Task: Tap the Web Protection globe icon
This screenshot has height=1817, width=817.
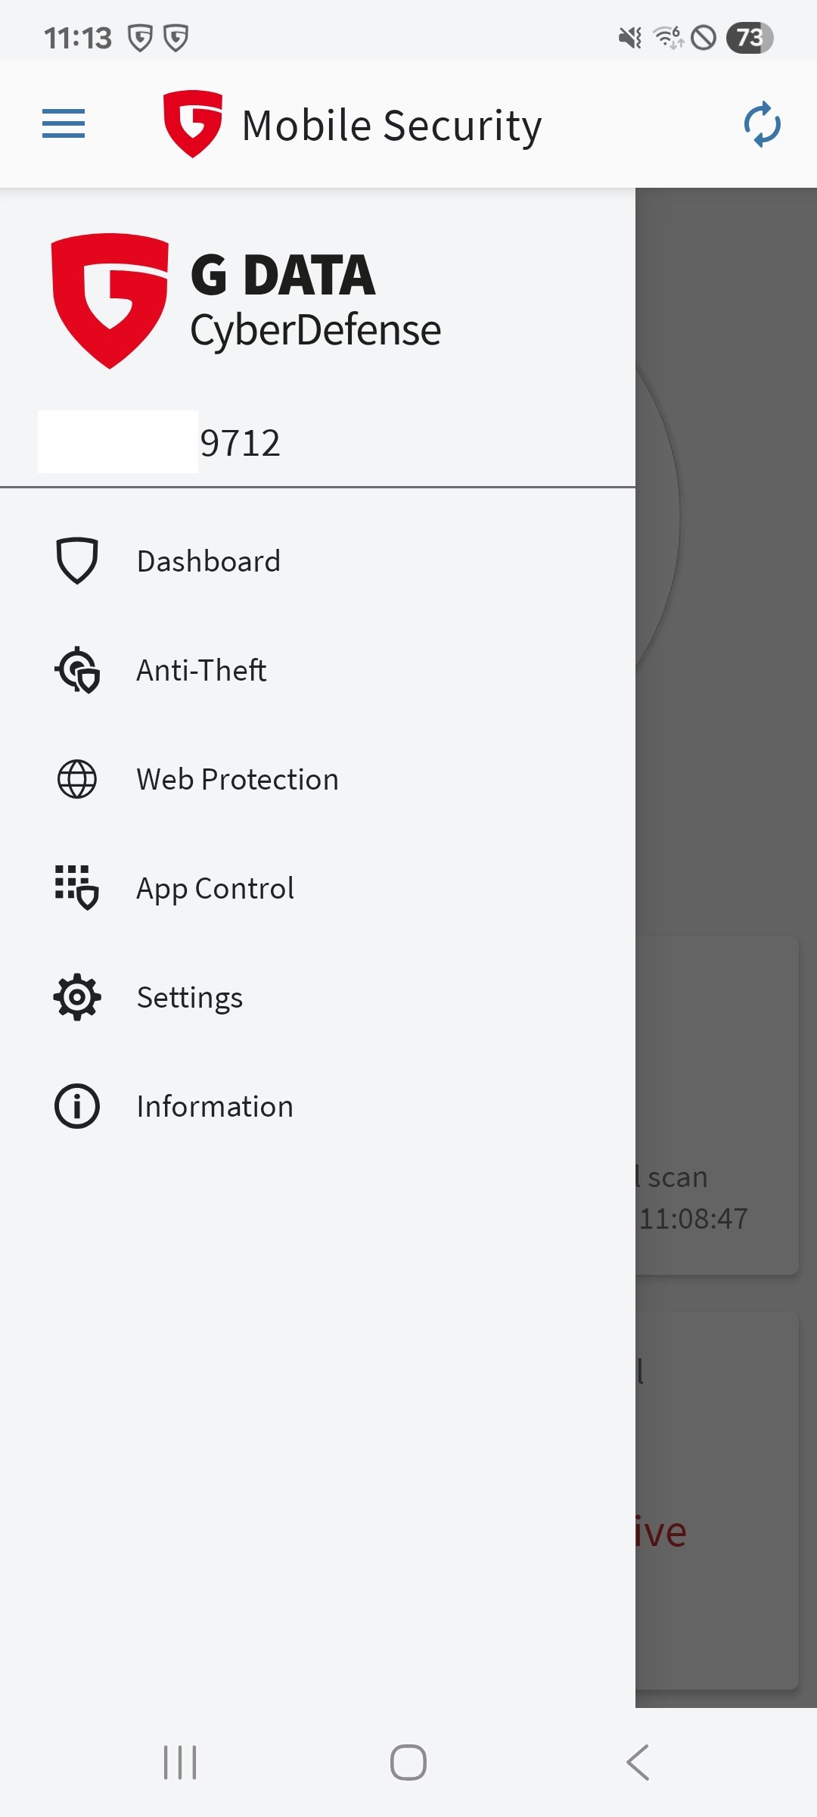Action: click(77, 779)
